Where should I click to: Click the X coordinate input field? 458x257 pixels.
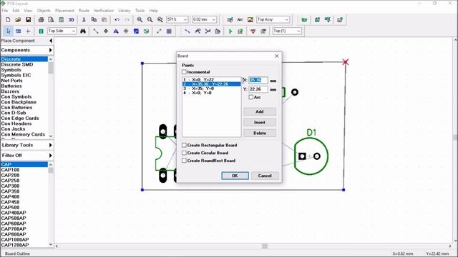tap(258, 80)
